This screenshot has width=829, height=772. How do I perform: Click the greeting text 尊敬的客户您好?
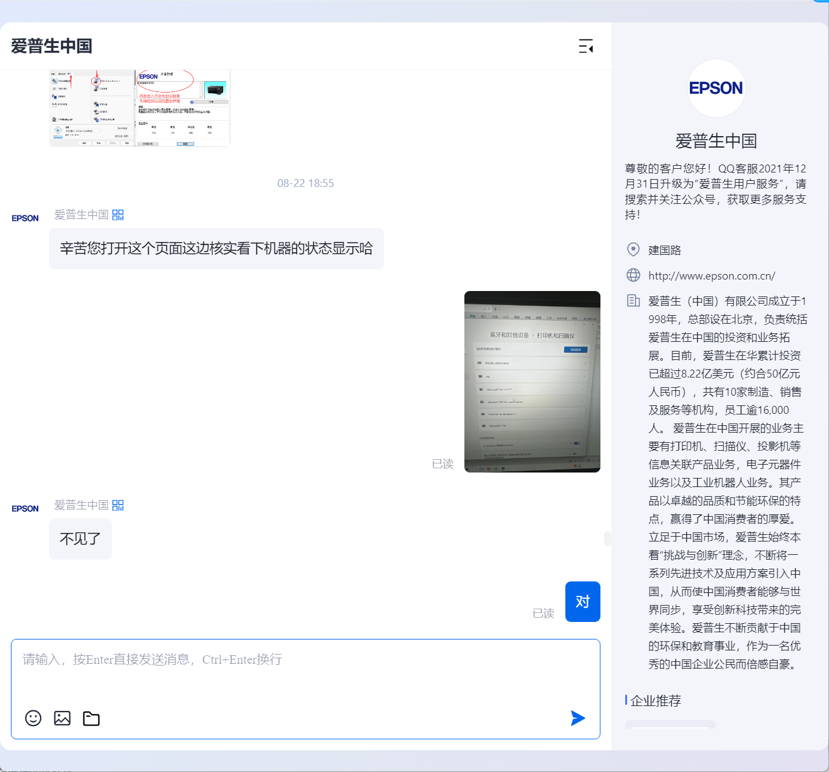(668, 168)
